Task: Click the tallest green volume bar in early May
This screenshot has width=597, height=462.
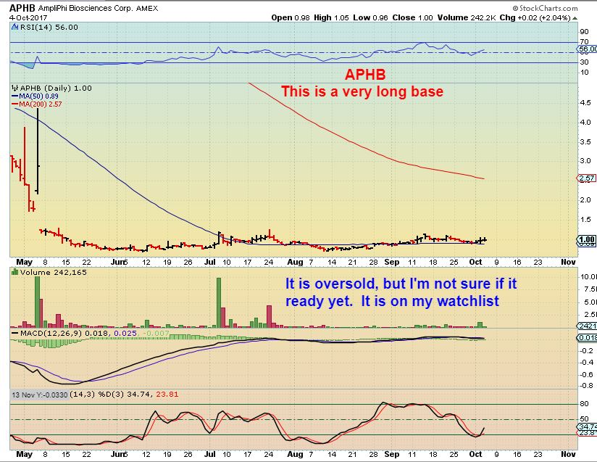Action: click(x=38, y=302)
